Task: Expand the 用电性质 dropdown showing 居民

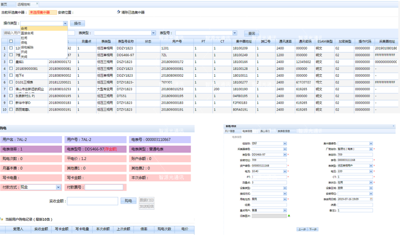Action: point(285,199)
